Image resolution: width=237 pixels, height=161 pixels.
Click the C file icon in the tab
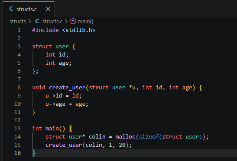11,9
